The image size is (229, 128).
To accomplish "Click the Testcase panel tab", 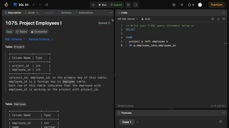I will pos(125,113).
